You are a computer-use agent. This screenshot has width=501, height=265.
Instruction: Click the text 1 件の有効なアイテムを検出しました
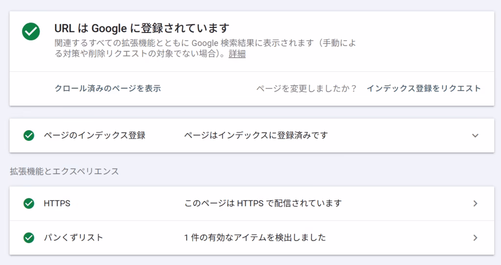tap(255, 238)
